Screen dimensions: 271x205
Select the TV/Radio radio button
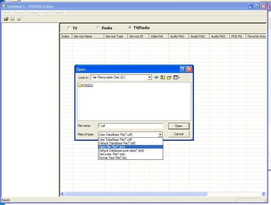click(130, 28)
